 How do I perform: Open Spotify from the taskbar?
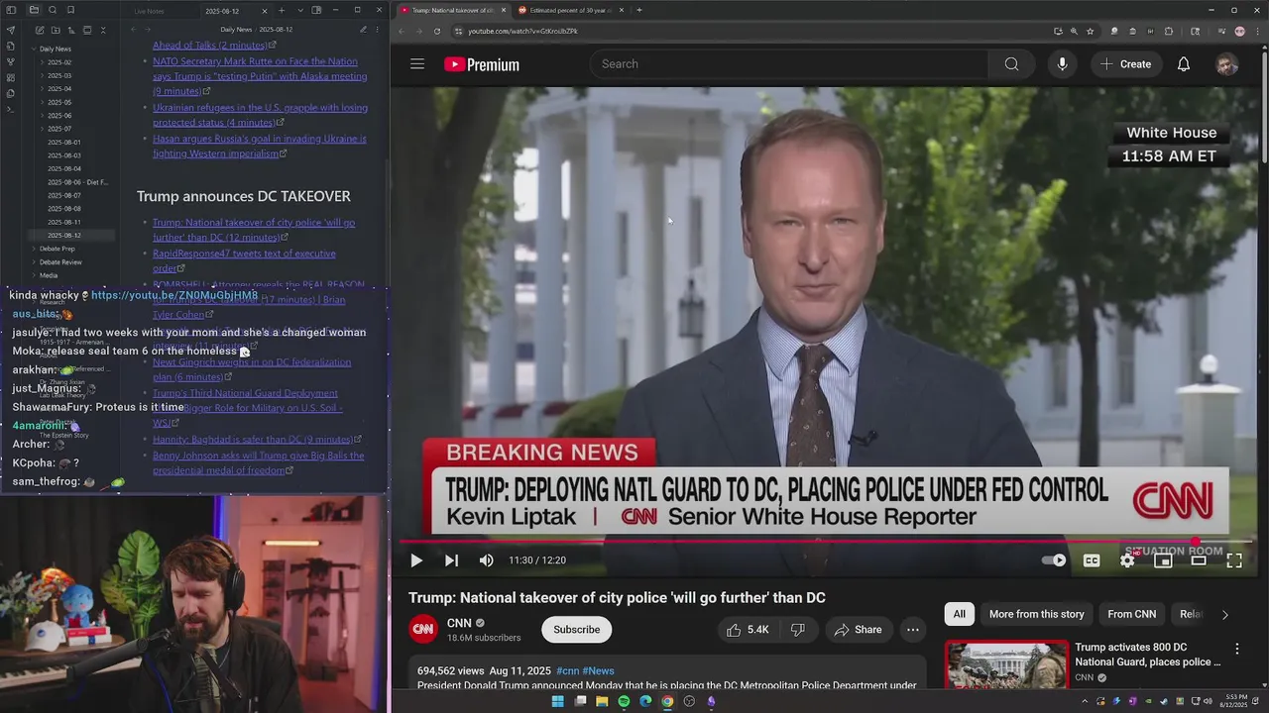pyautogui.click(x=624, y=701)
